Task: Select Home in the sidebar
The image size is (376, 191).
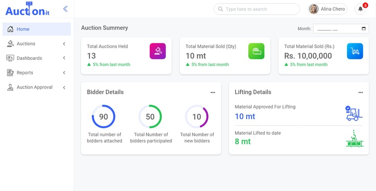Action: click(37, 29)
